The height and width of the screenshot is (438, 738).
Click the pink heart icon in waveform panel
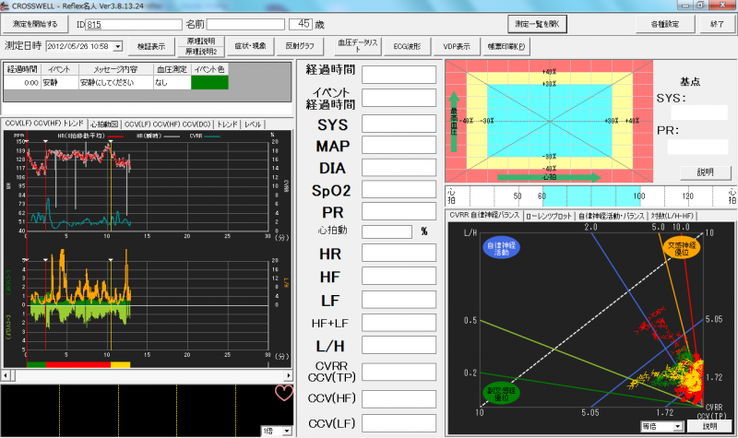pyautogui.click(x=284, y=394)
